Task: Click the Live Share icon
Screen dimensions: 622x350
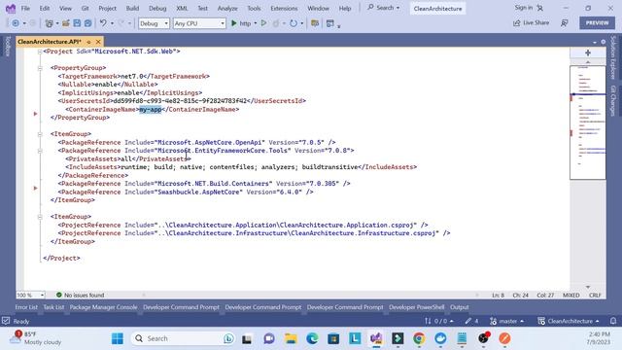Action: click(x=516, y=23)
